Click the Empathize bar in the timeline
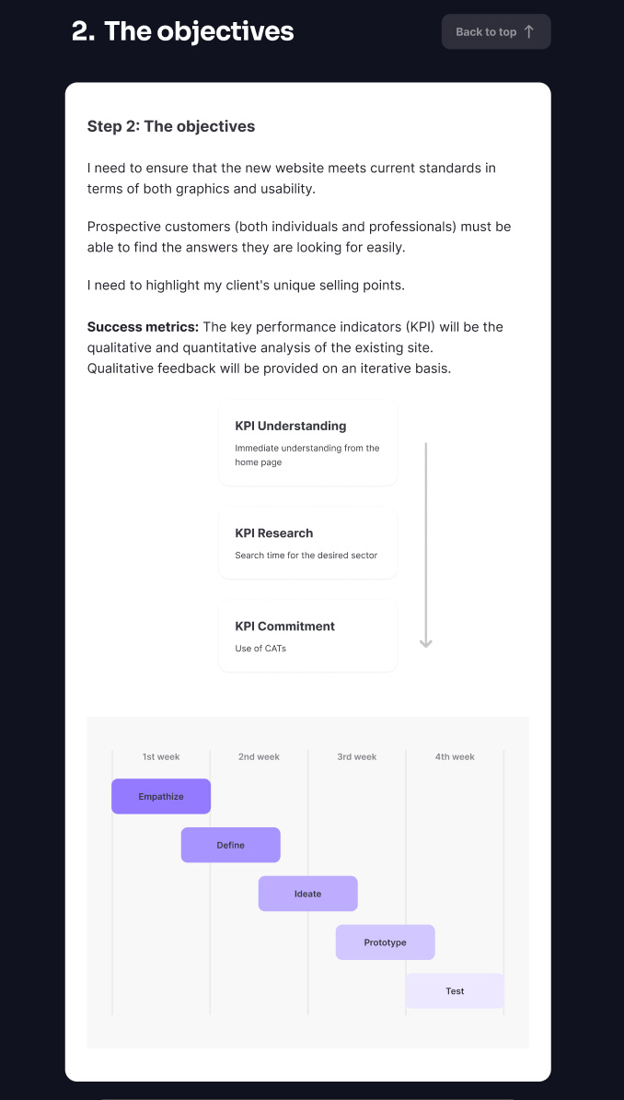Screen dimensions: 624x1100 pyautogui.click(x=161, y=796)
